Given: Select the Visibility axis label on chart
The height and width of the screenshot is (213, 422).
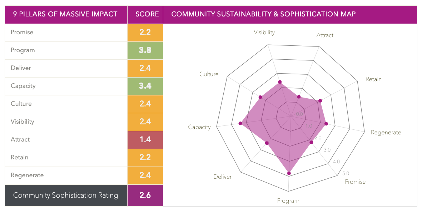Looking at the screenshot, I should click(x=264, y=33).
